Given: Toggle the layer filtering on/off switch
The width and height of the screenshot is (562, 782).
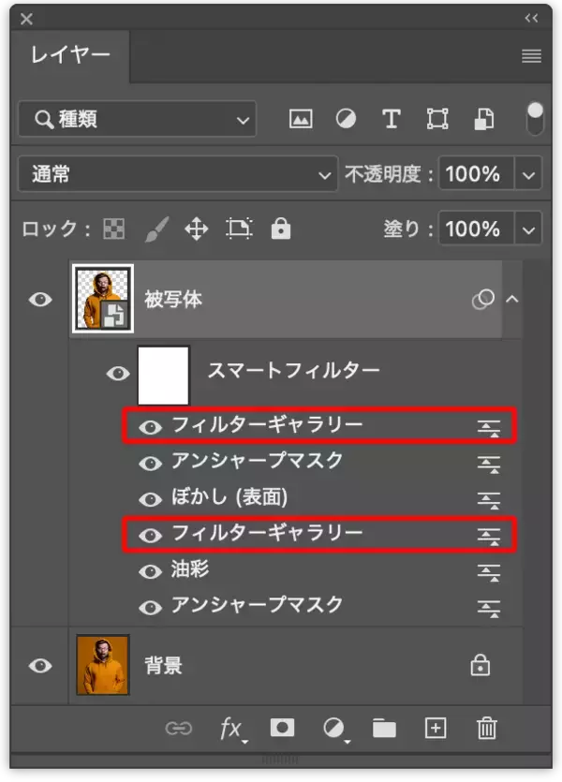Looking at the screenshot, I should pyautogui.click(x=535, y=118).
